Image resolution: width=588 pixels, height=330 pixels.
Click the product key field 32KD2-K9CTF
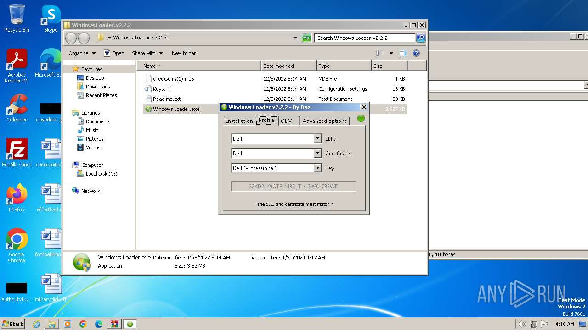click(294, 187)
